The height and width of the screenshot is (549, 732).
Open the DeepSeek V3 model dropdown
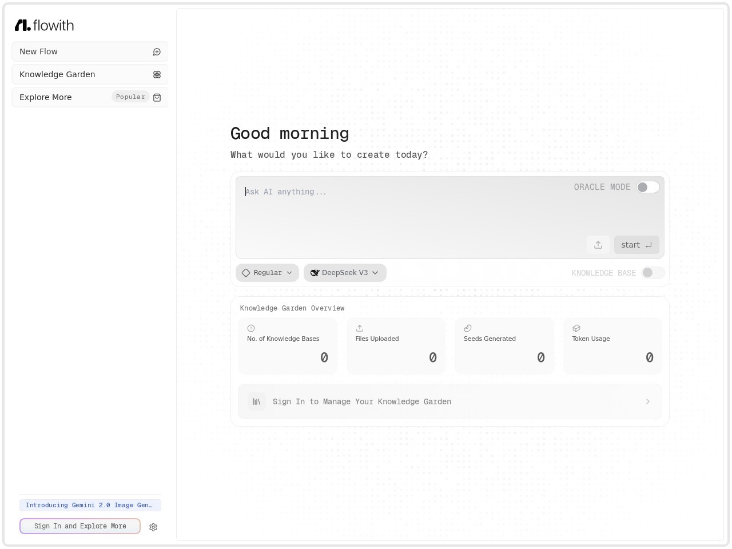coord(345,273)
